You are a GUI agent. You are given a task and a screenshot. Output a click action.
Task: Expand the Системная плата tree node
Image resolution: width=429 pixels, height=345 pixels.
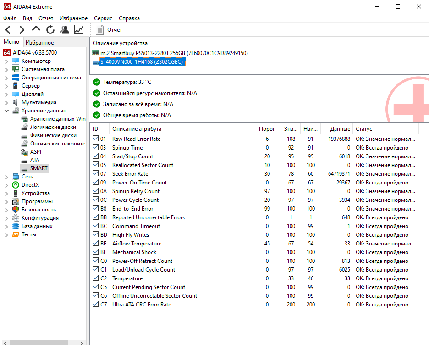tap(6, 70)
